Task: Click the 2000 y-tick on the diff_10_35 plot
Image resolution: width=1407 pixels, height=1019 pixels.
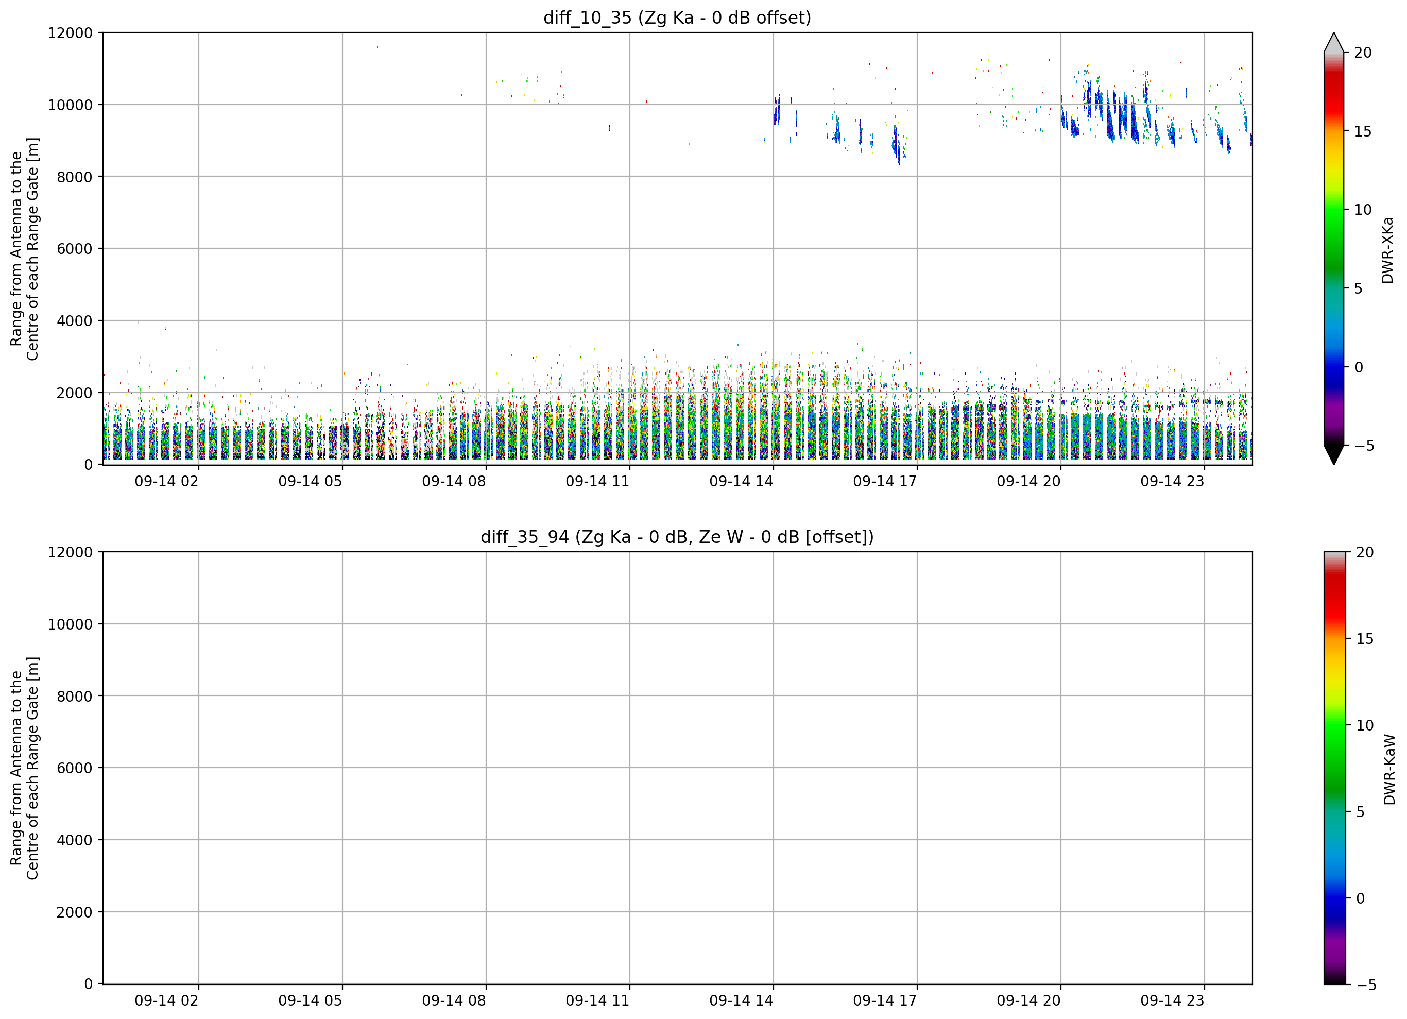Action: 75,393
